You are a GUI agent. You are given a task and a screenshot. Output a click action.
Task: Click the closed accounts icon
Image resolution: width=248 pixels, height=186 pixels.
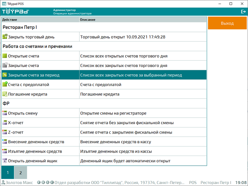[x=5, y=66]
